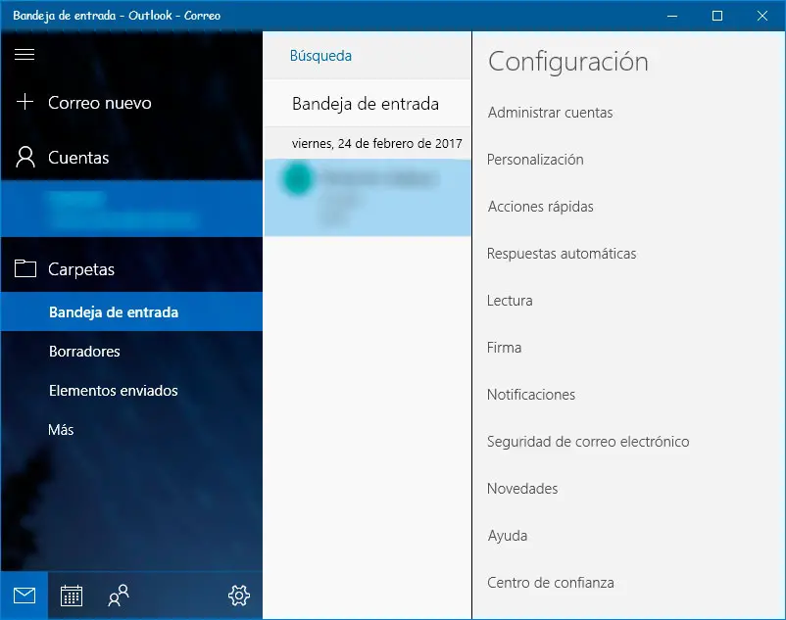Image resolution: width=786 pixels, height=620 pixels.
Task: Open Personalización settings
Action: pos(535,160)
